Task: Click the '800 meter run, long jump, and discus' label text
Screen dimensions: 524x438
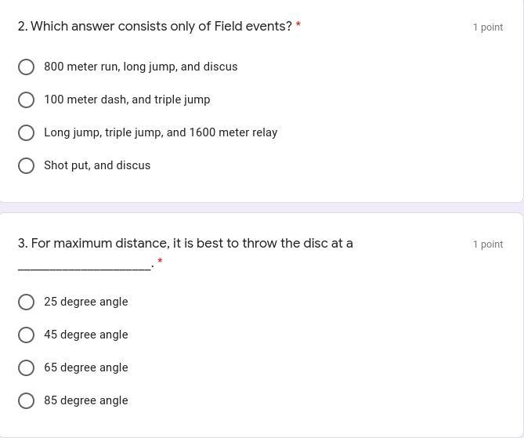Action: (141, 67)
